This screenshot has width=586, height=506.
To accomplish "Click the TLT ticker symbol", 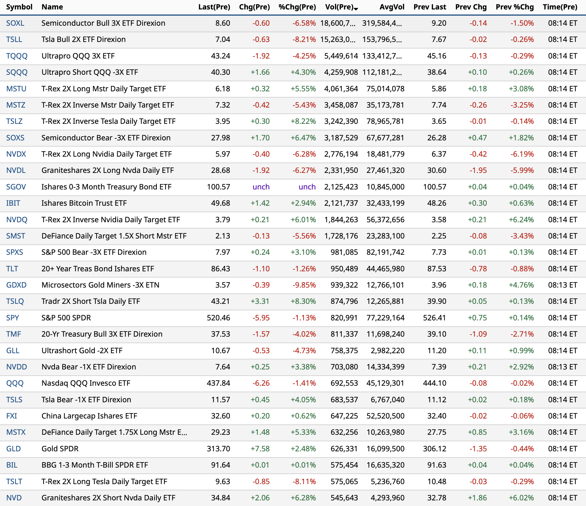I will tap(12, 269).
